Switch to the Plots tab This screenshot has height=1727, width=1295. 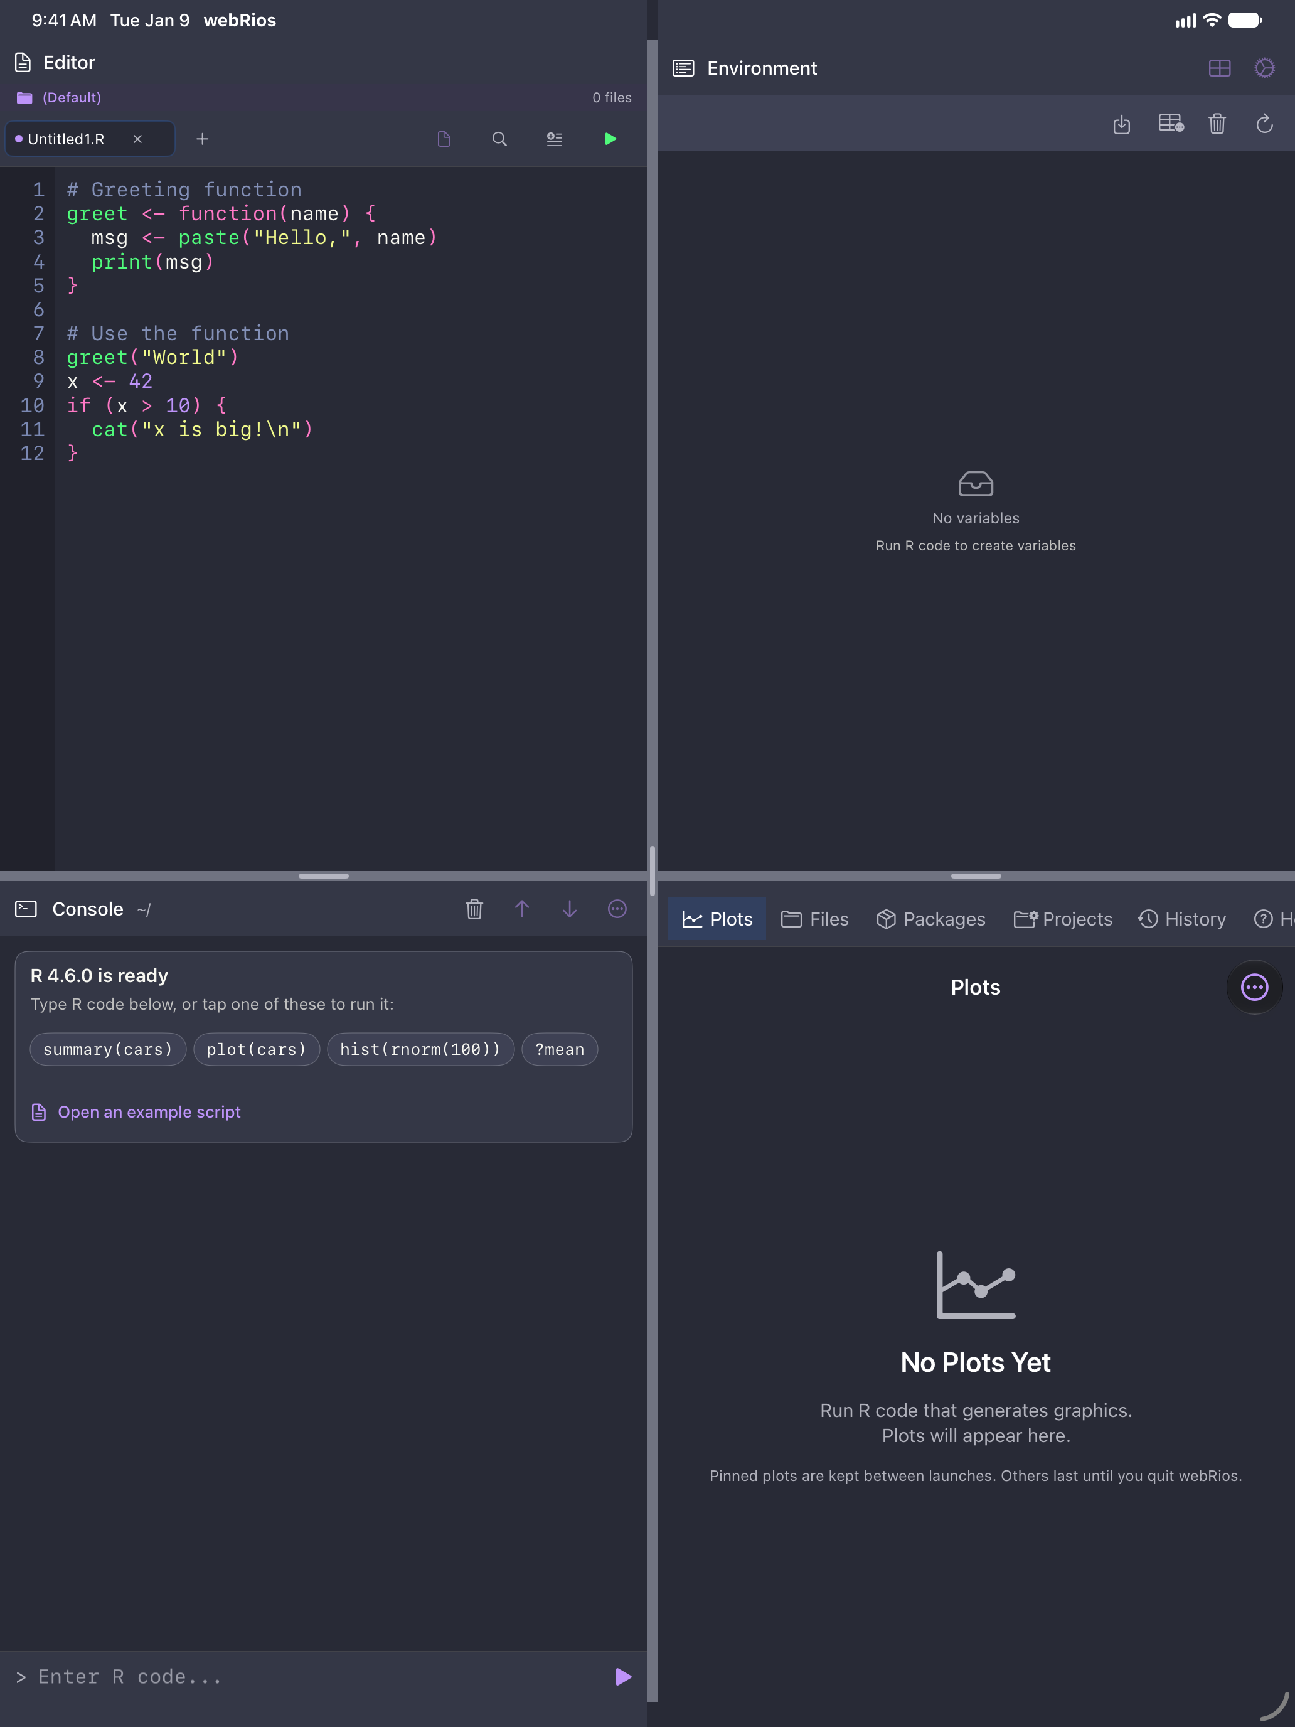(717, 919)
